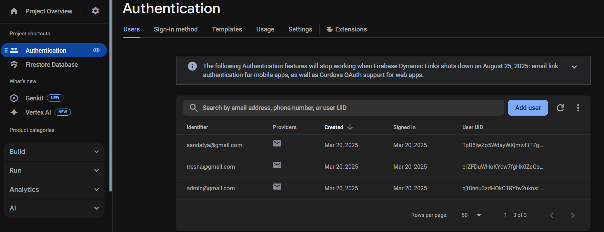This screenshot has width=604, height=232.
Task: Click the '1 – 3 of 3' pagination text
Action: pyautogui.click(x=515, y=215)
